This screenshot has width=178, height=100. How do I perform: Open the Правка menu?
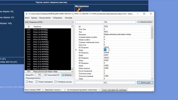tap(34, 18)
